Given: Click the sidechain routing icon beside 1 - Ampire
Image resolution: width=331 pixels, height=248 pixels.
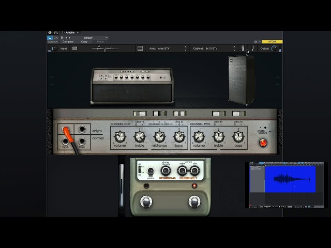Looking at the screenshot, I should coord(56,33).
